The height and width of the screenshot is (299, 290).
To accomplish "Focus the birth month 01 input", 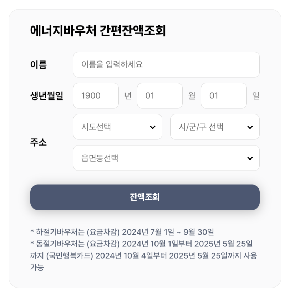I will [x=159, y=95].
